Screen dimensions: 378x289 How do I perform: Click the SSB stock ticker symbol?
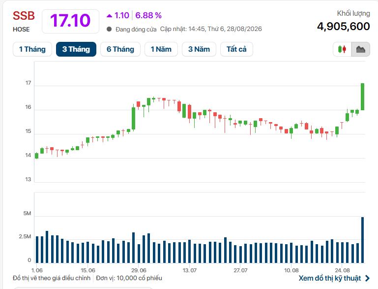click(24, 16)
